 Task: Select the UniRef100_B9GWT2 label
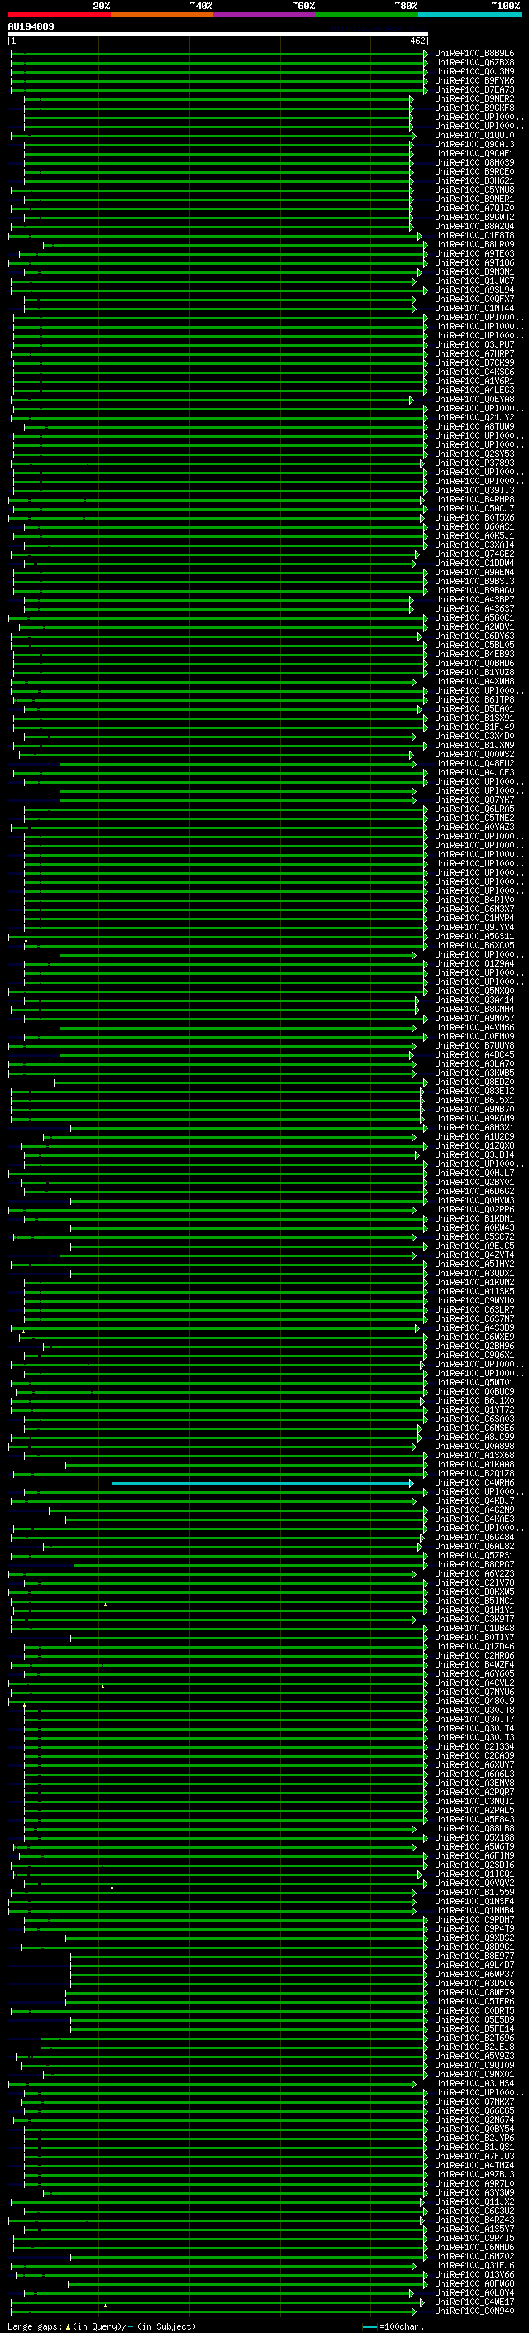click(474, 218)
